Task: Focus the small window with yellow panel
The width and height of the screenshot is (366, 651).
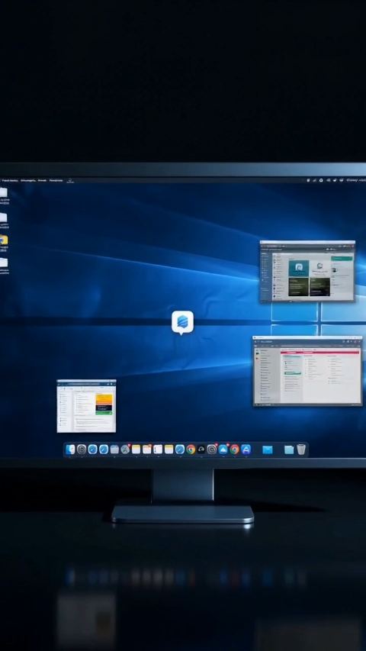Action: point(86,406)
